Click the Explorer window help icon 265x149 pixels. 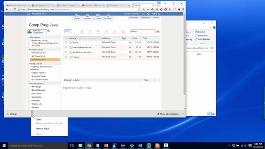point(214,28)
